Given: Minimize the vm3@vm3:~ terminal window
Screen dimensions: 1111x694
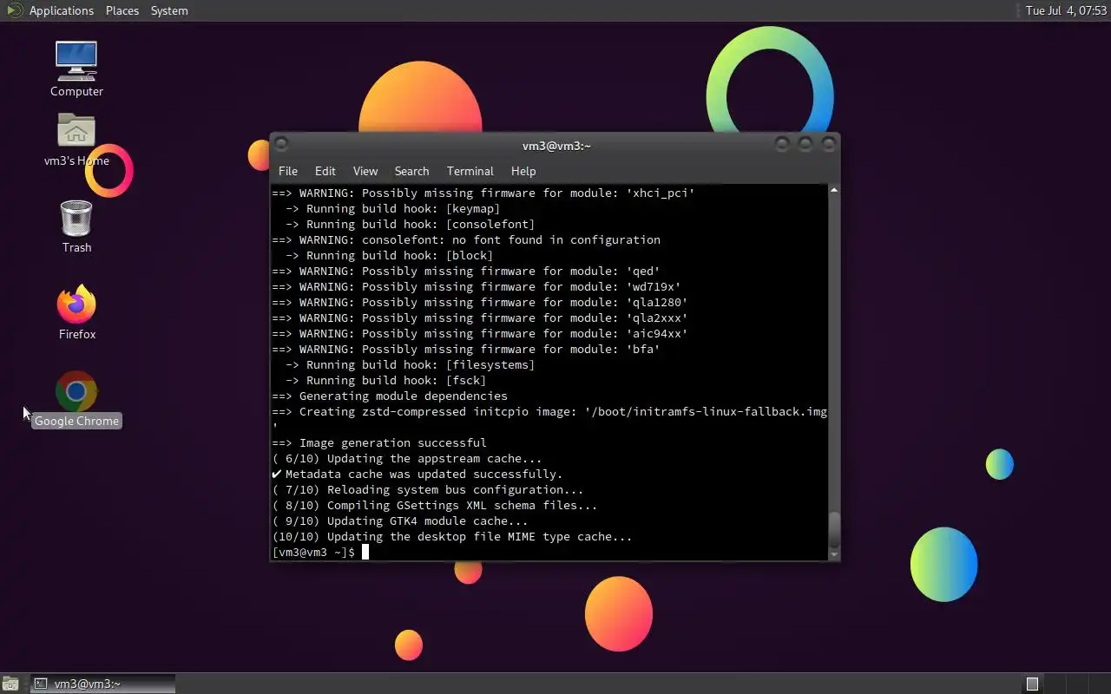Looking at the screenshot, I should [x=783, y=144].
